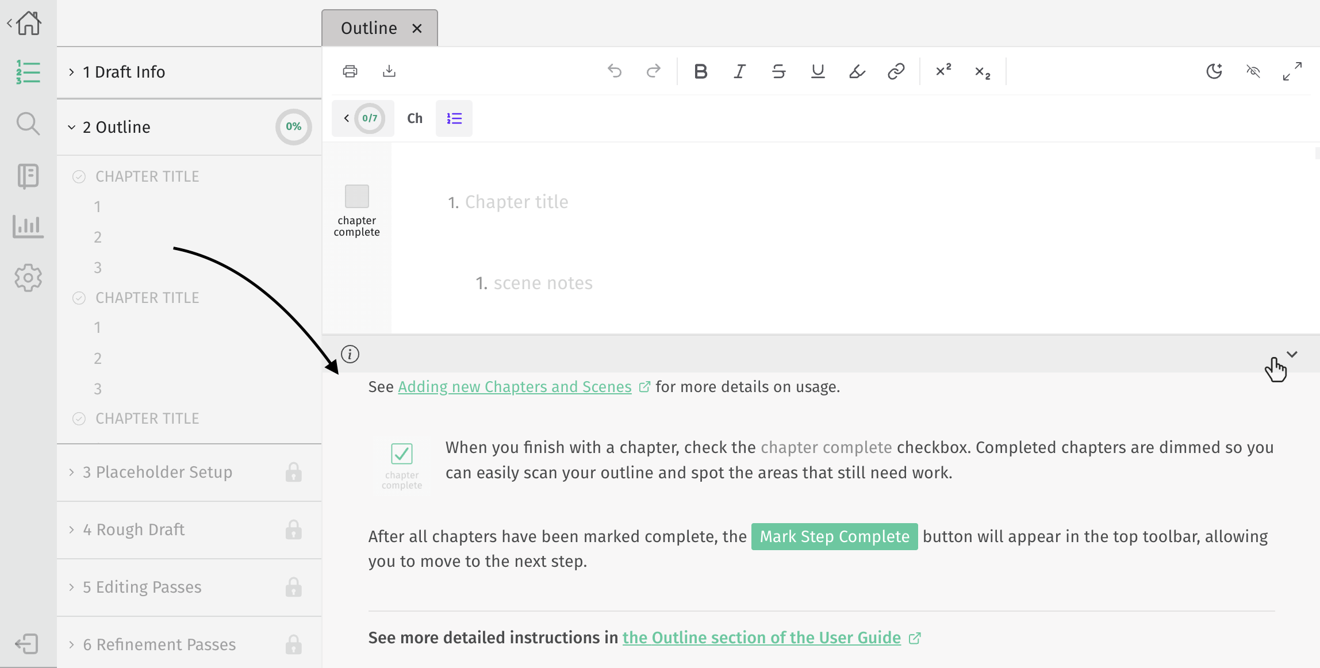Click the Mark Step Complete button
This screenshot has width=1320, height=668.
tap(835, 536)
